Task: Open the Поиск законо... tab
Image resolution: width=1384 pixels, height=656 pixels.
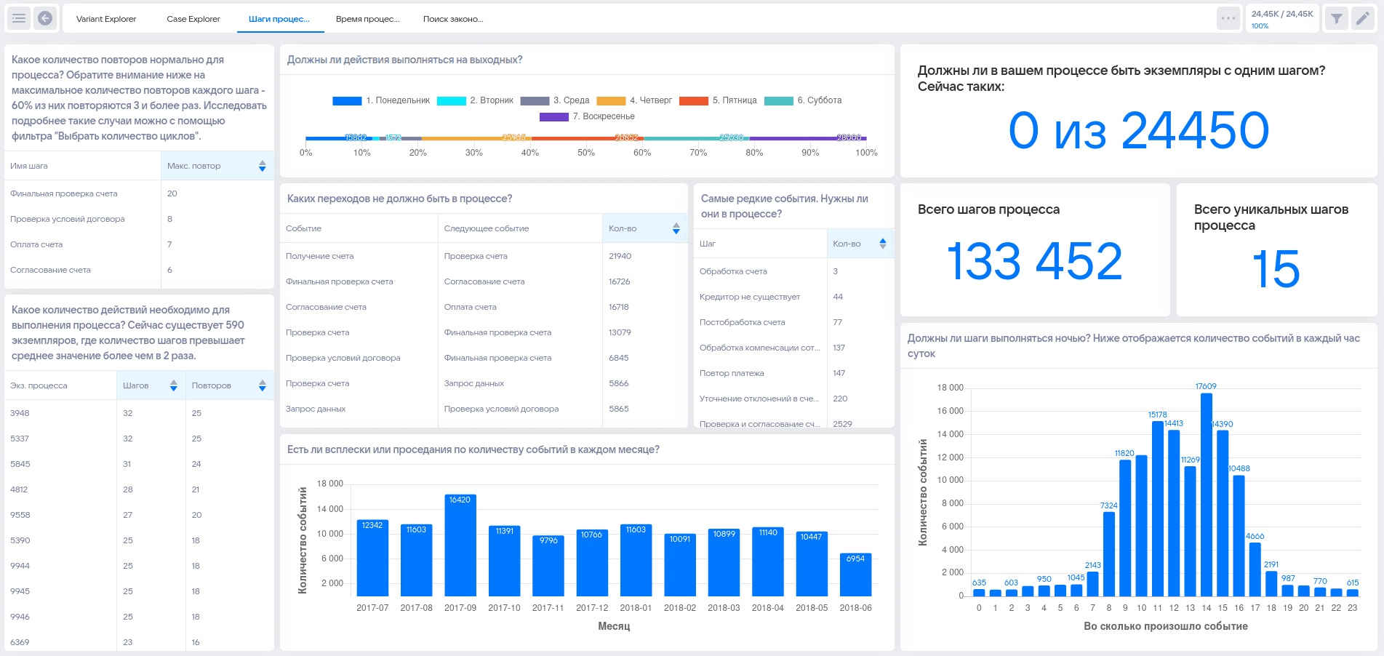Action: (453, 19)
